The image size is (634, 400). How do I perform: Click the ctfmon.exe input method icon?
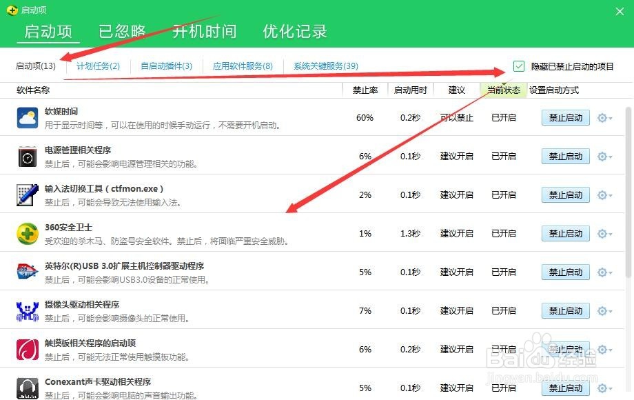pyautogui.click(x=28, y=195)
